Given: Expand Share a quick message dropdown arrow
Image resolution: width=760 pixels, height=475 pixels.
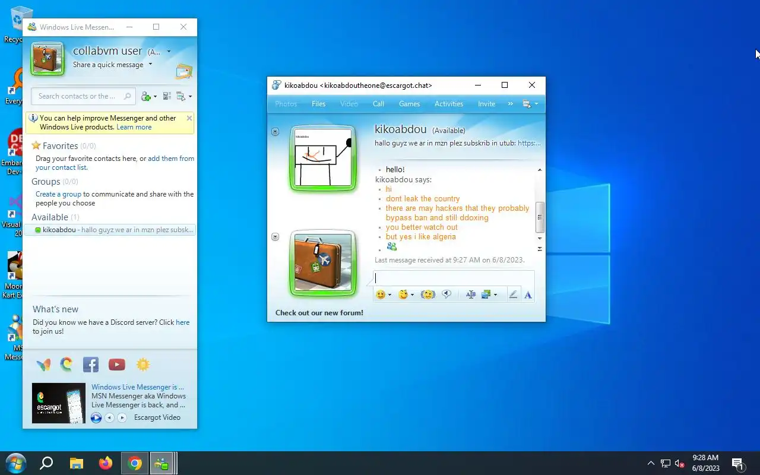Looking at the screenshot, I should (150, 65).
